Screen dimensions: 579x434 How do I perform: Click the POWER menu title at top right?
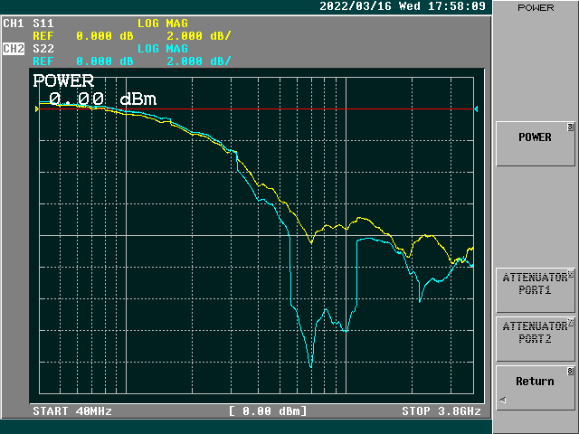[536, 8]
